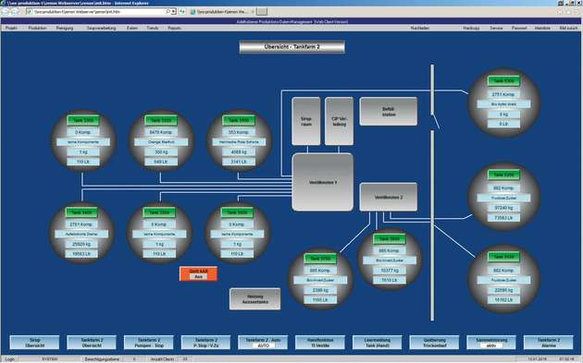Select the green header of the 4068 kg tank
Viewport: 583px width, 363px height.
click(239, 120)
